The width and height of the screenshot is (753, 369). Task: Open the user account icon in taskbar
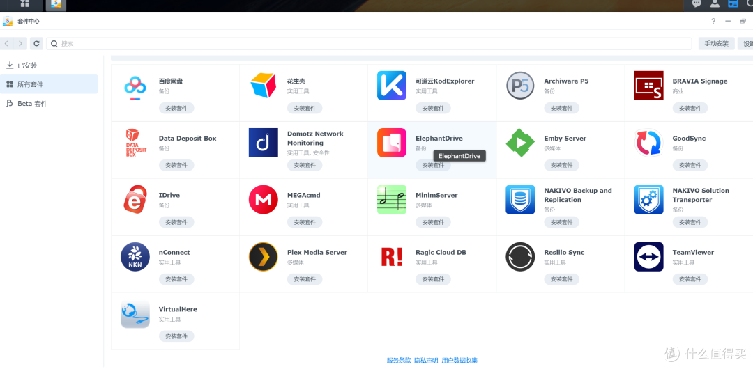pos(715,4)
